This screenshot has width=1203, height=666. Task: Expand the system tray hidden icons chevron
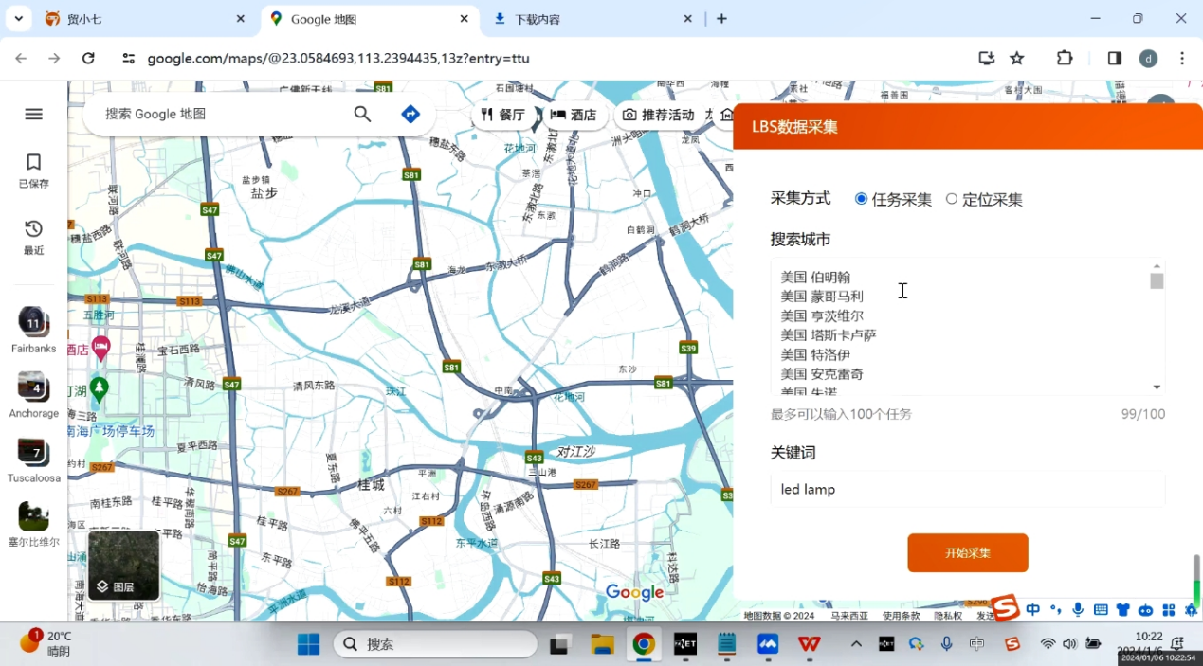pos(856,644)
